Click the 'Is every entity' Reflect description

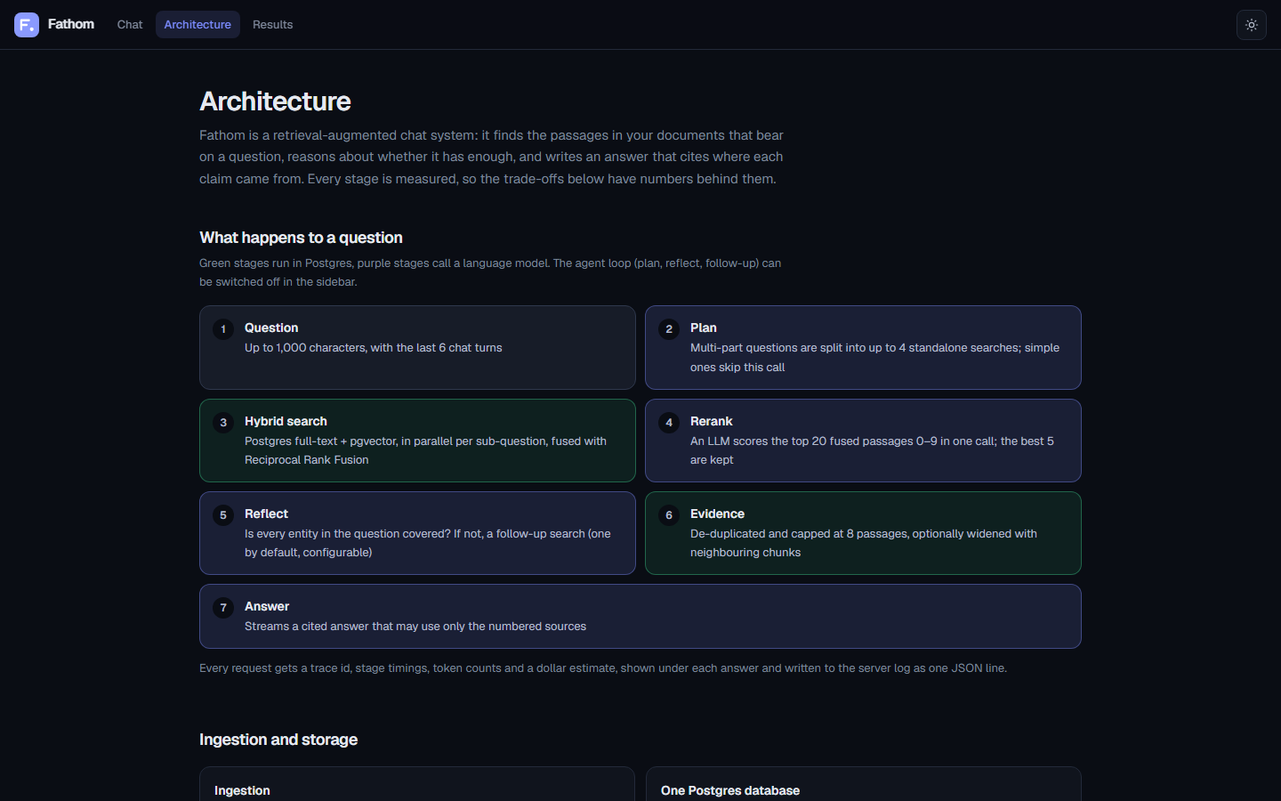[428, 543]
